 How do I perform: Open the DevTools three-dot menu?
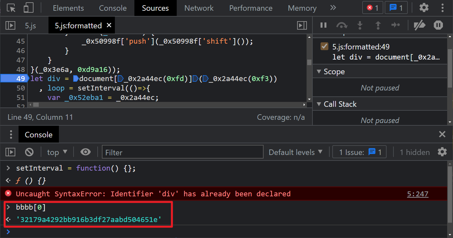[x=442, y=8]
